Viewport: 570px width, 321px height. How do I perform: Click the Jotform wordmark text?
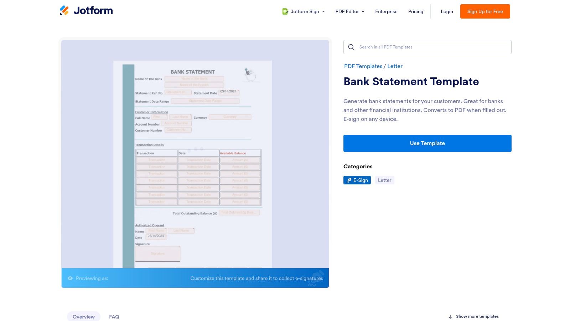coord(93,11)
